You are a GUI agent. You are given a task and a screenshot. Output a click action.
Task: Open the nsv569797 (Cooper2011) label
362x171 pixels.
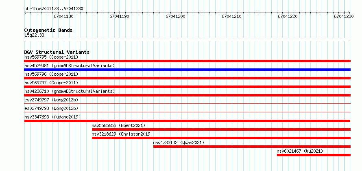[51, 83]
